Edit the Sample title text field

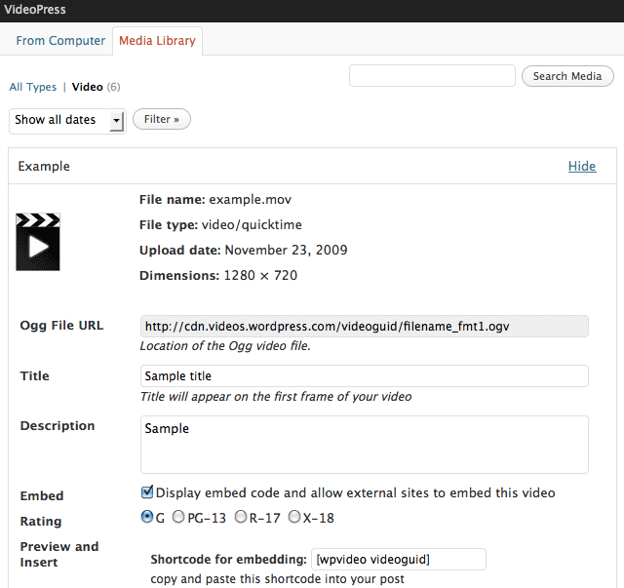point(364,375)
